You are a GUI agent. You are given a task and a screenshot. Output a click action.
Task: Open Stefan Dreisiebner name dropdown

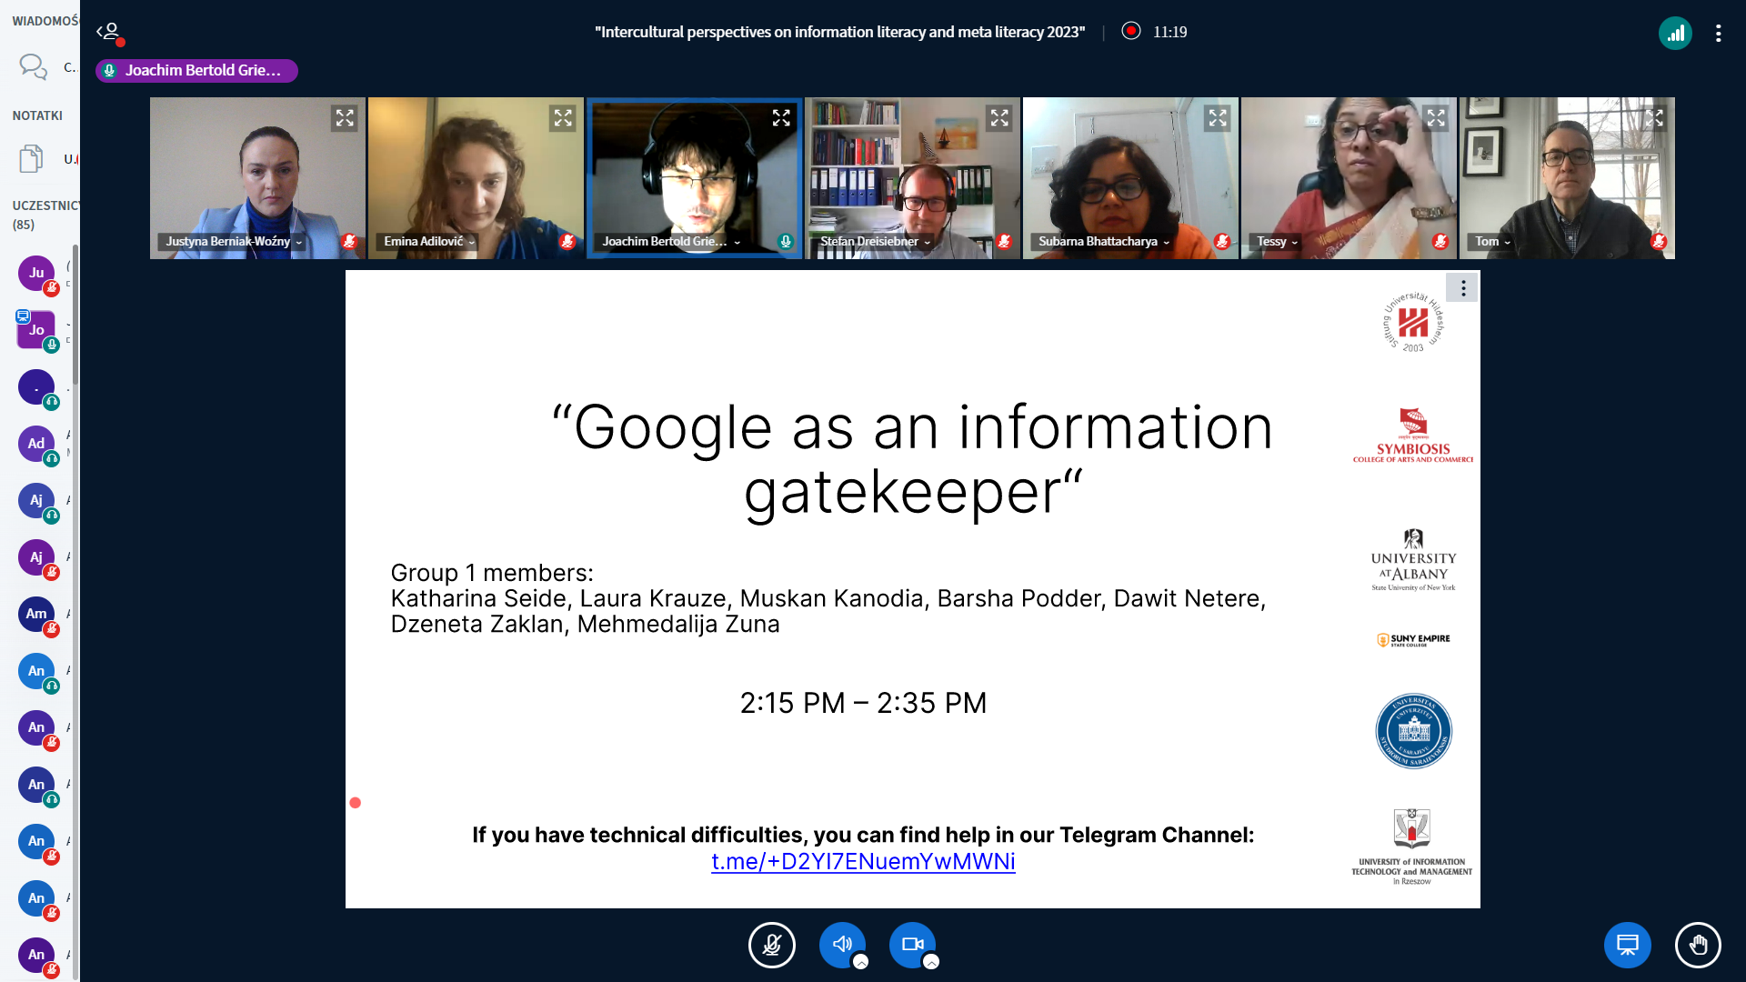[x=876, y=242]
